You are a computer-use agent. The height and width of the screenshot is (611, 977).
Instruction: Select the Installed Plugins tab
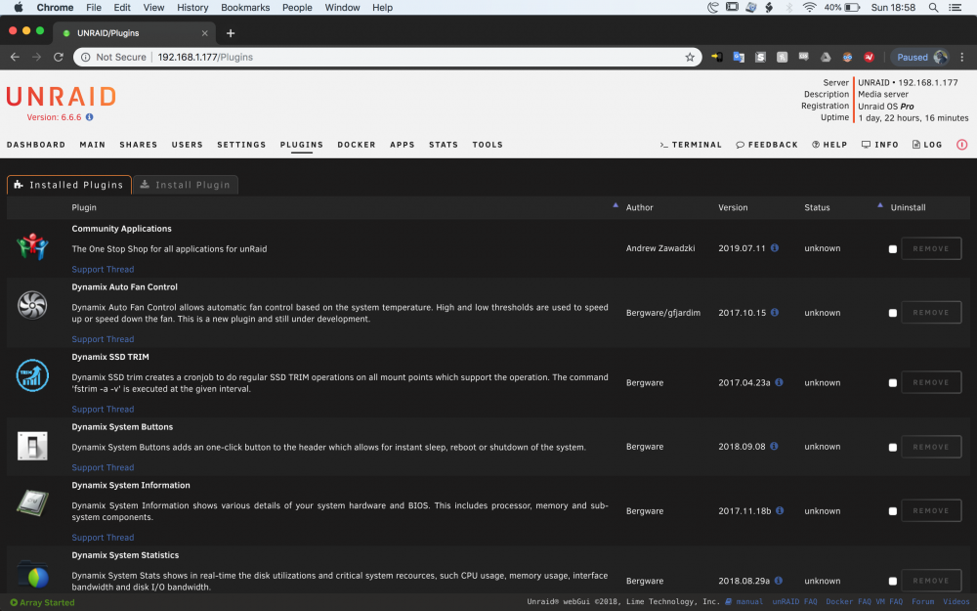[69, 185]
